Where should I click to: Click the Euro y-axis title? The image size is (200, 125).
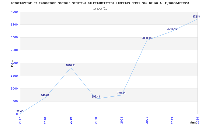point(12,63)
